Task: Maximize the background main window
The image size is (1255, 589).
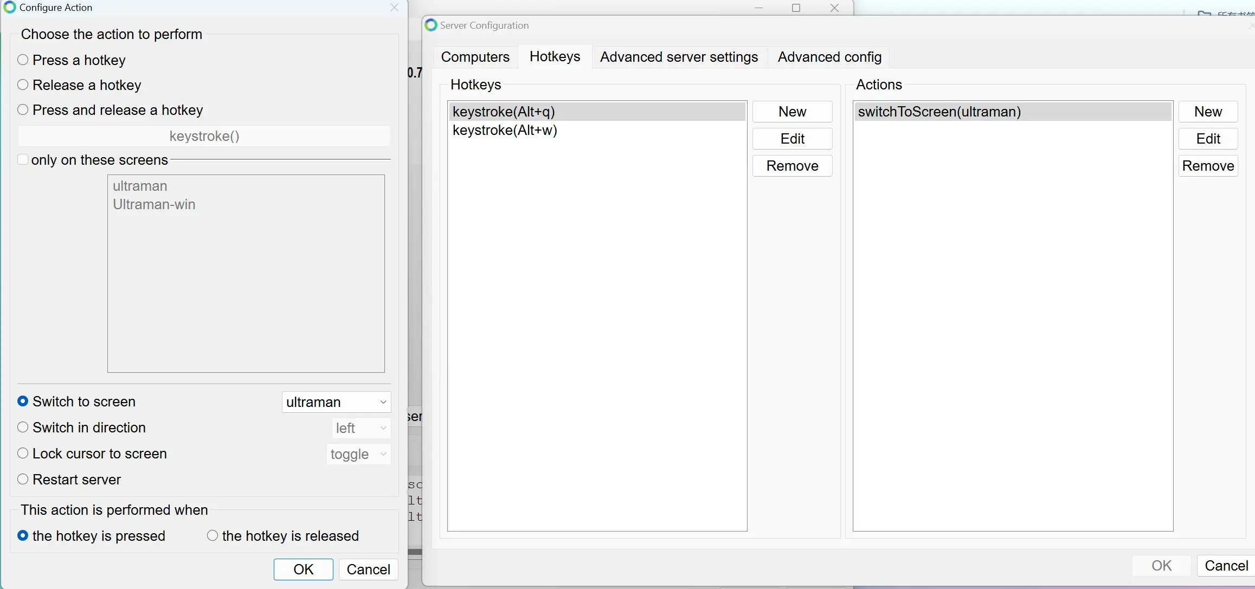Action: (x=796, y=8)
